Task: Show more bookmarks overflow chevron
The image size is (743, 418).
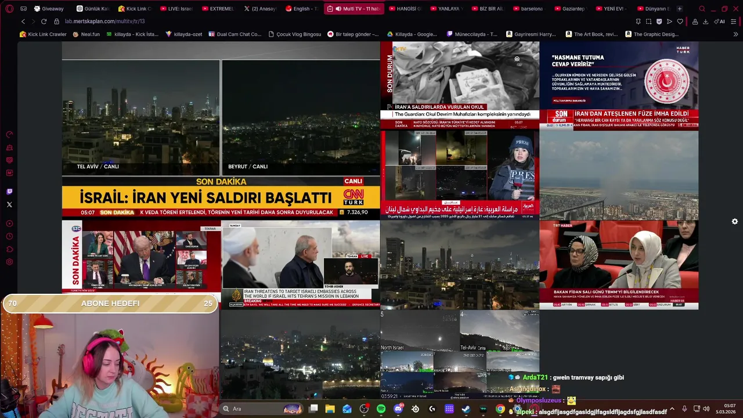Action: click(x=735, y=34)
